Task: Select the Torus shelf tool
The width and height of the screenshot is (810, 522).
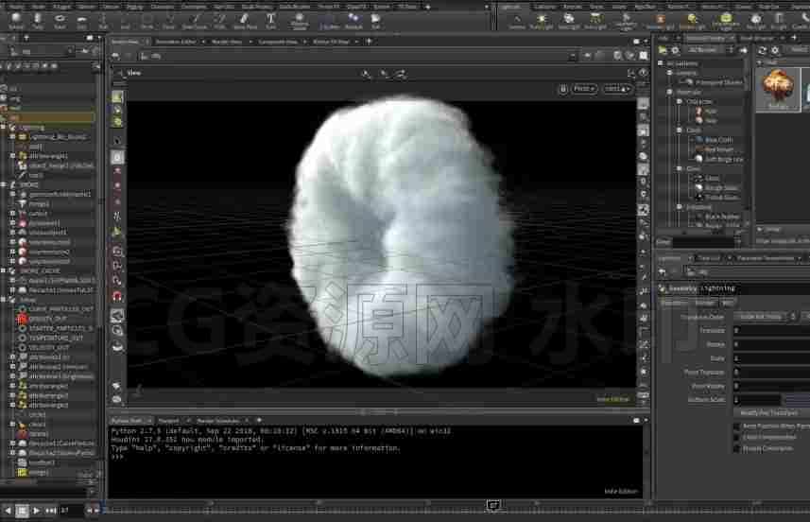Action: tap(60, 21)
